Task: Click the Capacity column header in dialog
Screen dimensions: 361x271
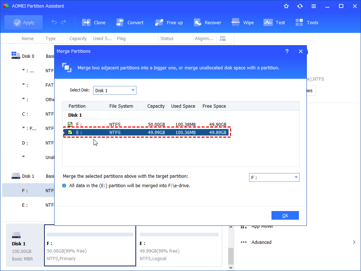Action: coord(156,106)
